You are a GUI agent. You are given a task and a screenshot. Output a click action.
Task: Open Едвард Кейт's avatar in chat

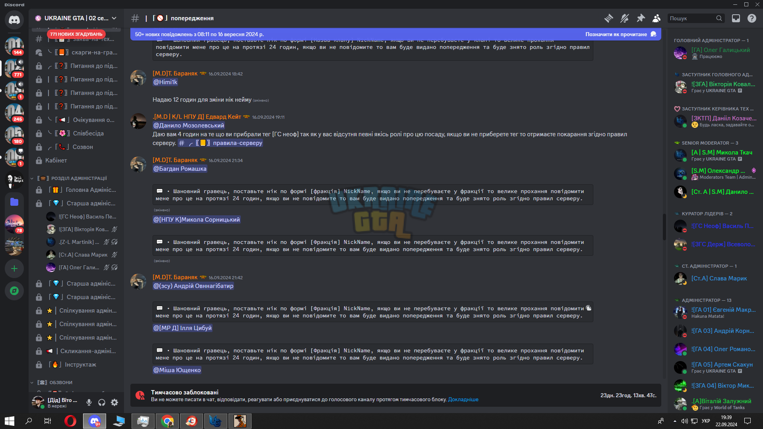138,121
